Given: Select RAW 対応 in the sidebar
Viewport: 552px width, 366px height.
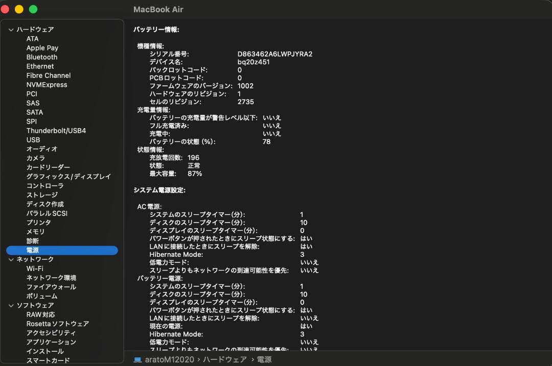Looking at the screenshot, I should 40,314.
